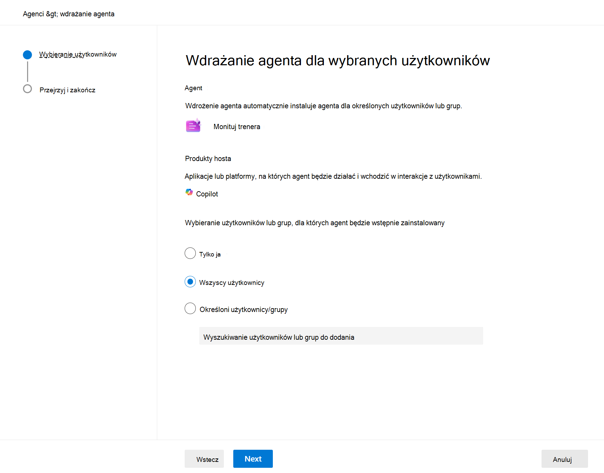Click the 'Wdrożenie agenta automatycznie instaluje' description
The image size is (604, 473).
tap(324, 106)
